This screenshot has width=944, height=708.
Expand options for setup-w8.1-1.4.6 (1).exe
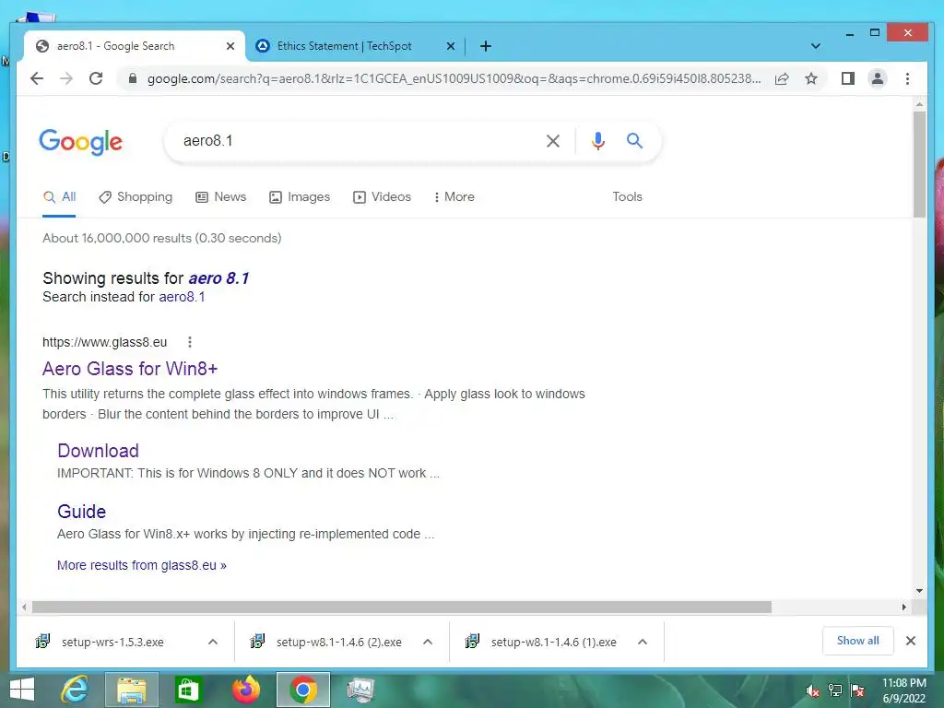point(643,642)
